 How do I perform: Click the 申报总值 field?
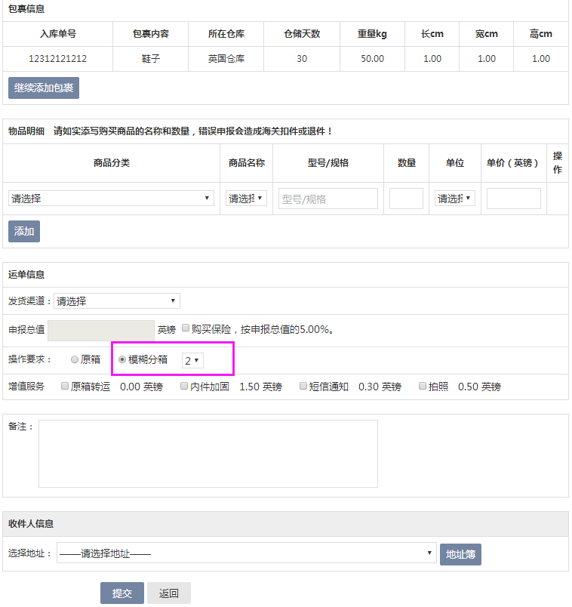(x=100, y=330)
